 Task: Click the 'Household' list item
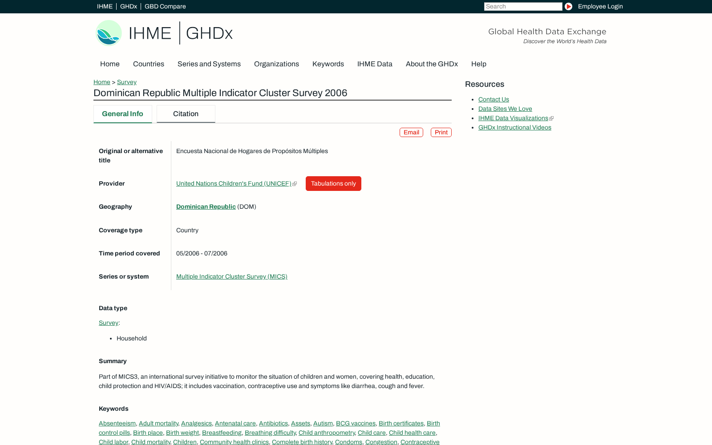click(132, 338)
